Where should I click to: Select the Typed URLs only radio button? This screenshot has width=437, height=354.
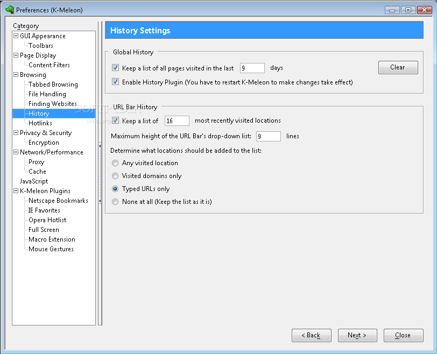[x=115, y=189]
